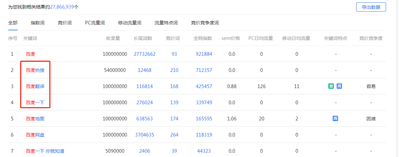Click index value 118319

(204, 135)
